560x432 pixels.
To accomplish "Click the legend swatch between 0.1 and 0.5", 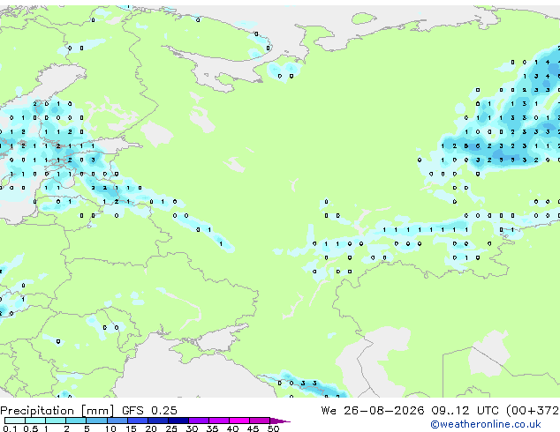I will tap(15, 421).
